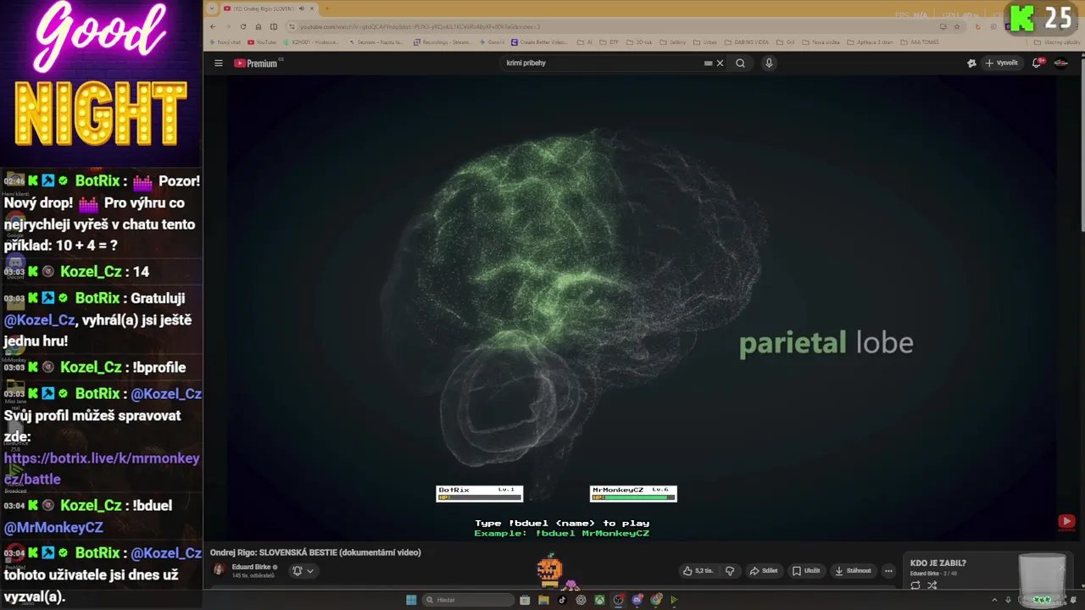The image size is (1085, 610).
Task: Open the AAA TOMÁŠ bookmarks folder
Action: pyautogui.click(x=918, y=42)
